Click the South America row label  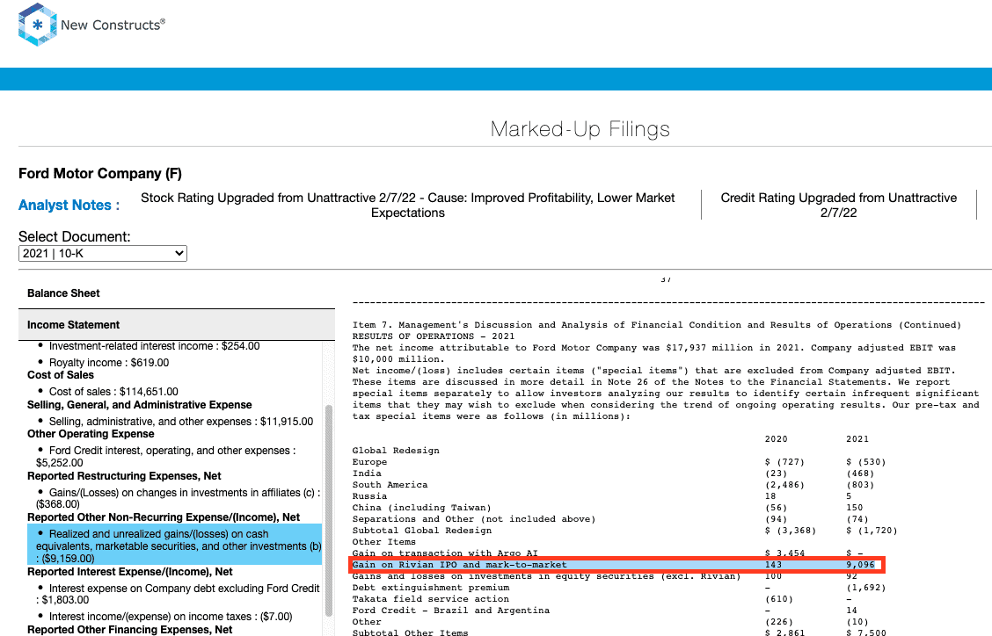[x=390, y=485]
